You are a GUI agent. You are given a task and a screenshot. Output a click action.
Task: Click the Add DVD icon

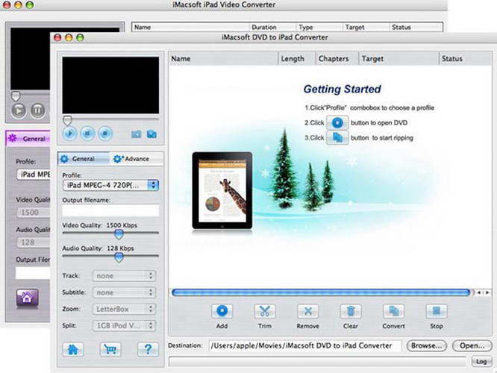coord(221,311)
